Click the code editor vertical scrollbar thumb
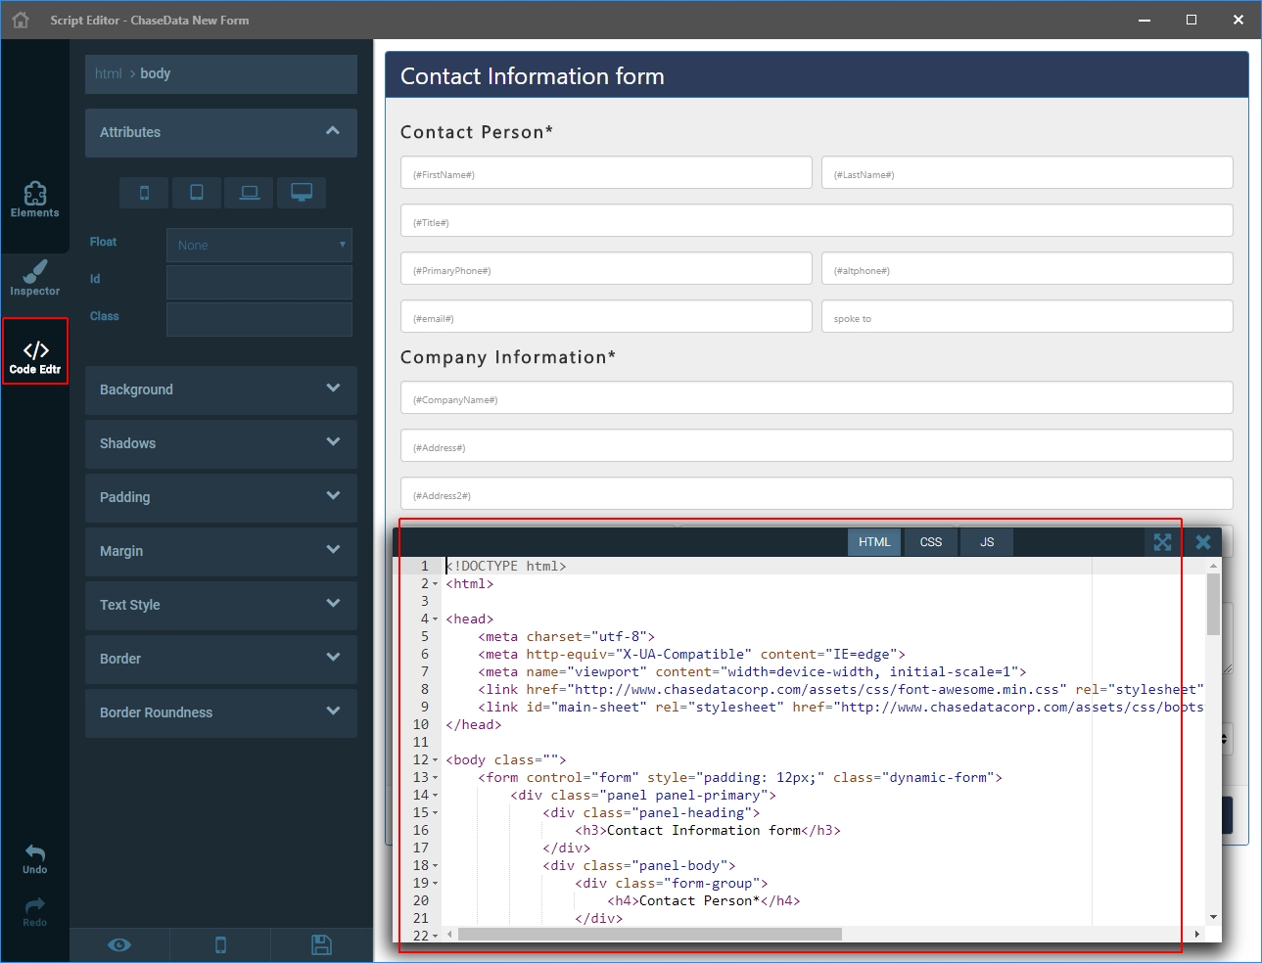This screenshot has height=963, width=1262. point(1213,604)
